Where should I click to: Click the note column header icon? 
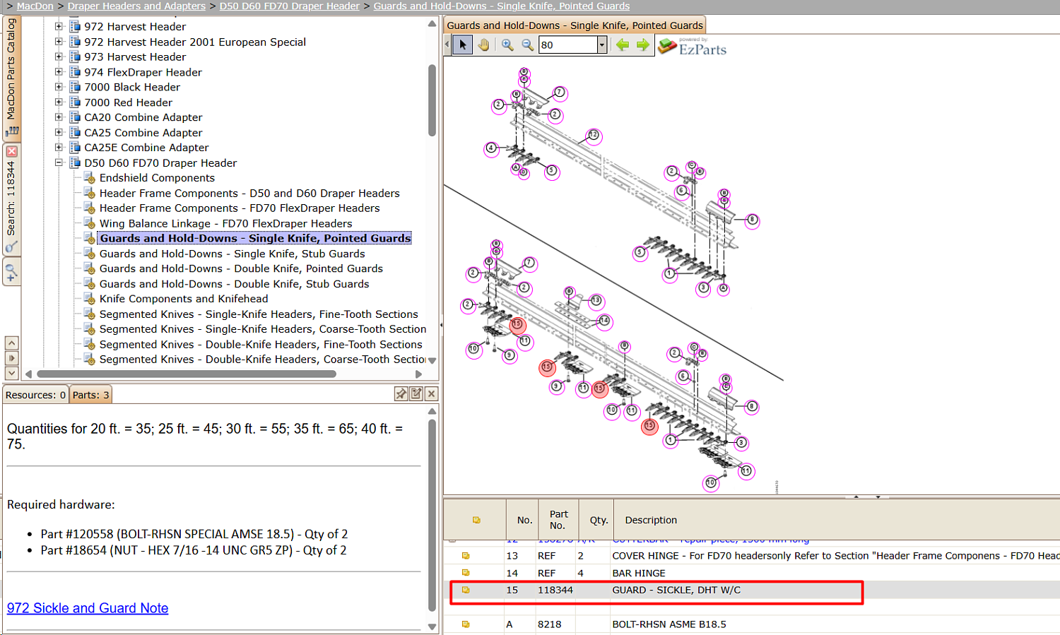tap(476, 520)
